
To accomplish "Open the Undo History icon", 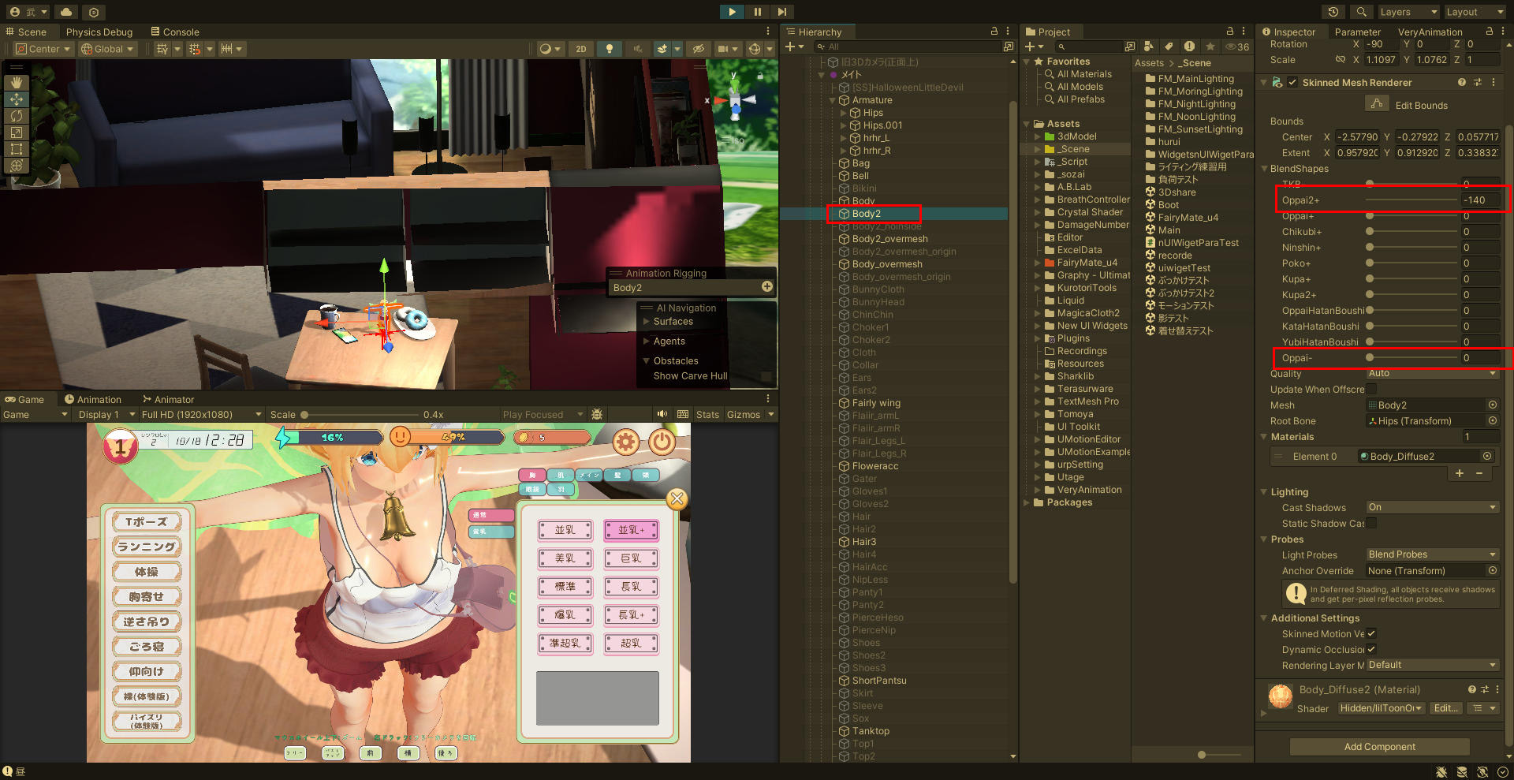I will (x=1333, y=12).
